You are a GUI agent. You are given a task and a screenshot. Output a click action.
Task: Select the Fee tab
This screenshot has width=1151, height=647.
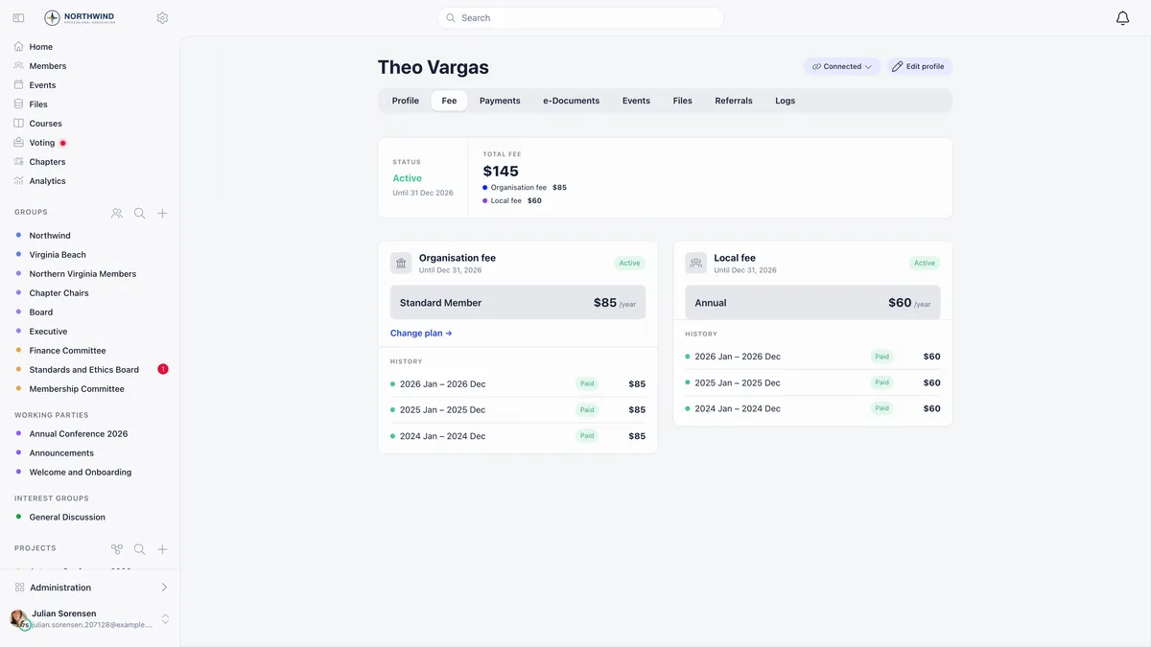click(449, 101)
